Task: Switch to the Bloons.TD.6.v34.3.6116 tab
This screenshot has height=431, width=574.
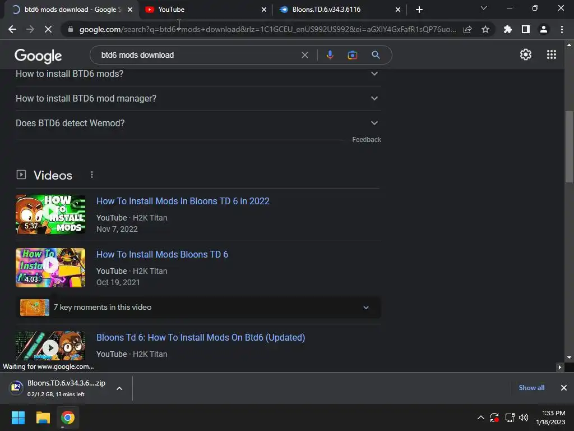Action: tap(340, 10)
